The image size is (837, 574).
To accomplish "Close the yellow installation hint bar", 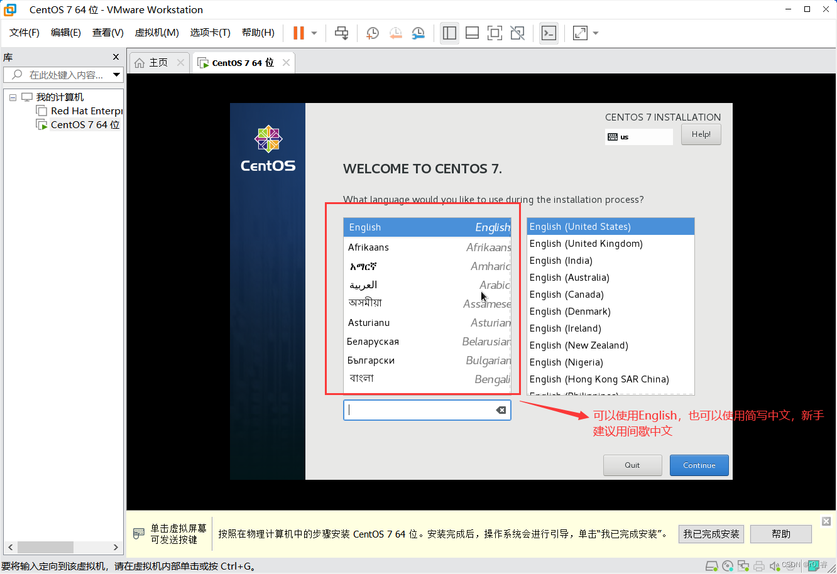I will [x=826, y=521].
